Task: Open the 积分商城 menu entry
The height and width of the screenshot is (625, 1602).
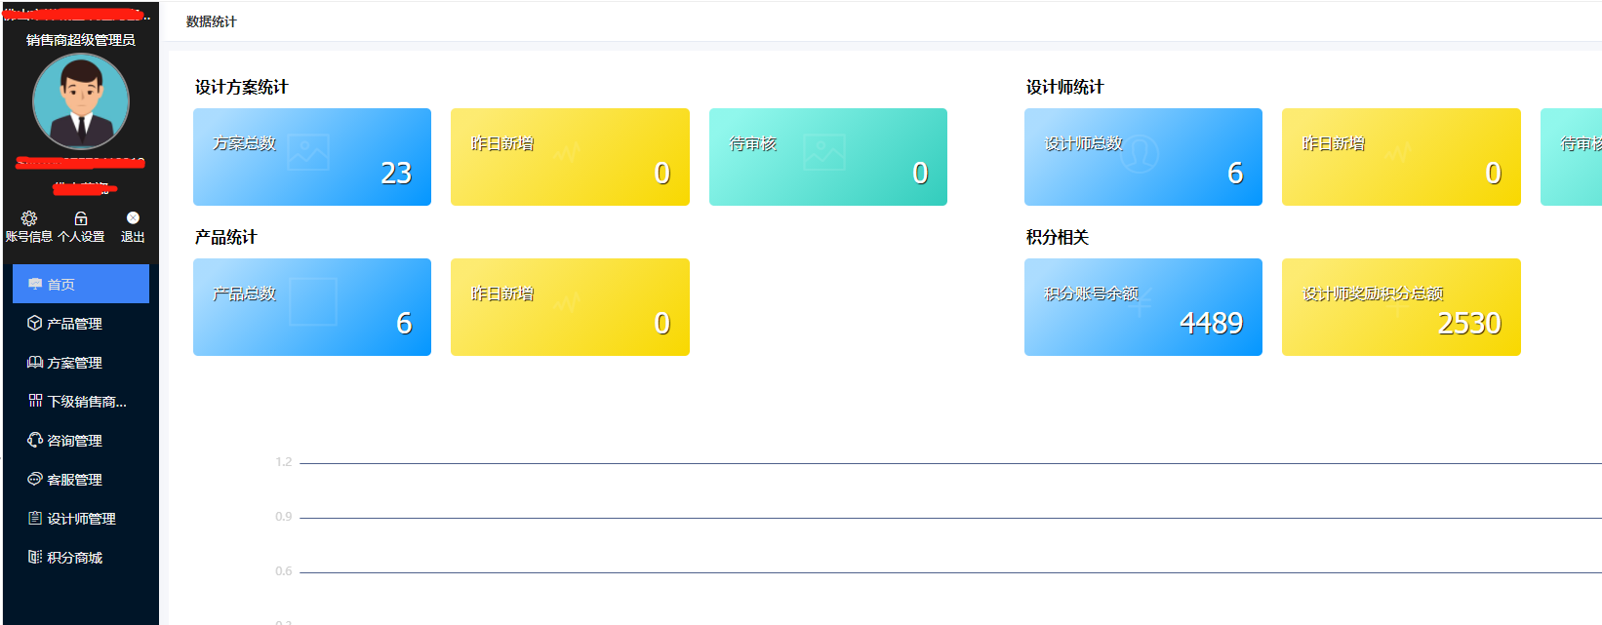Action: coord(75,558)
